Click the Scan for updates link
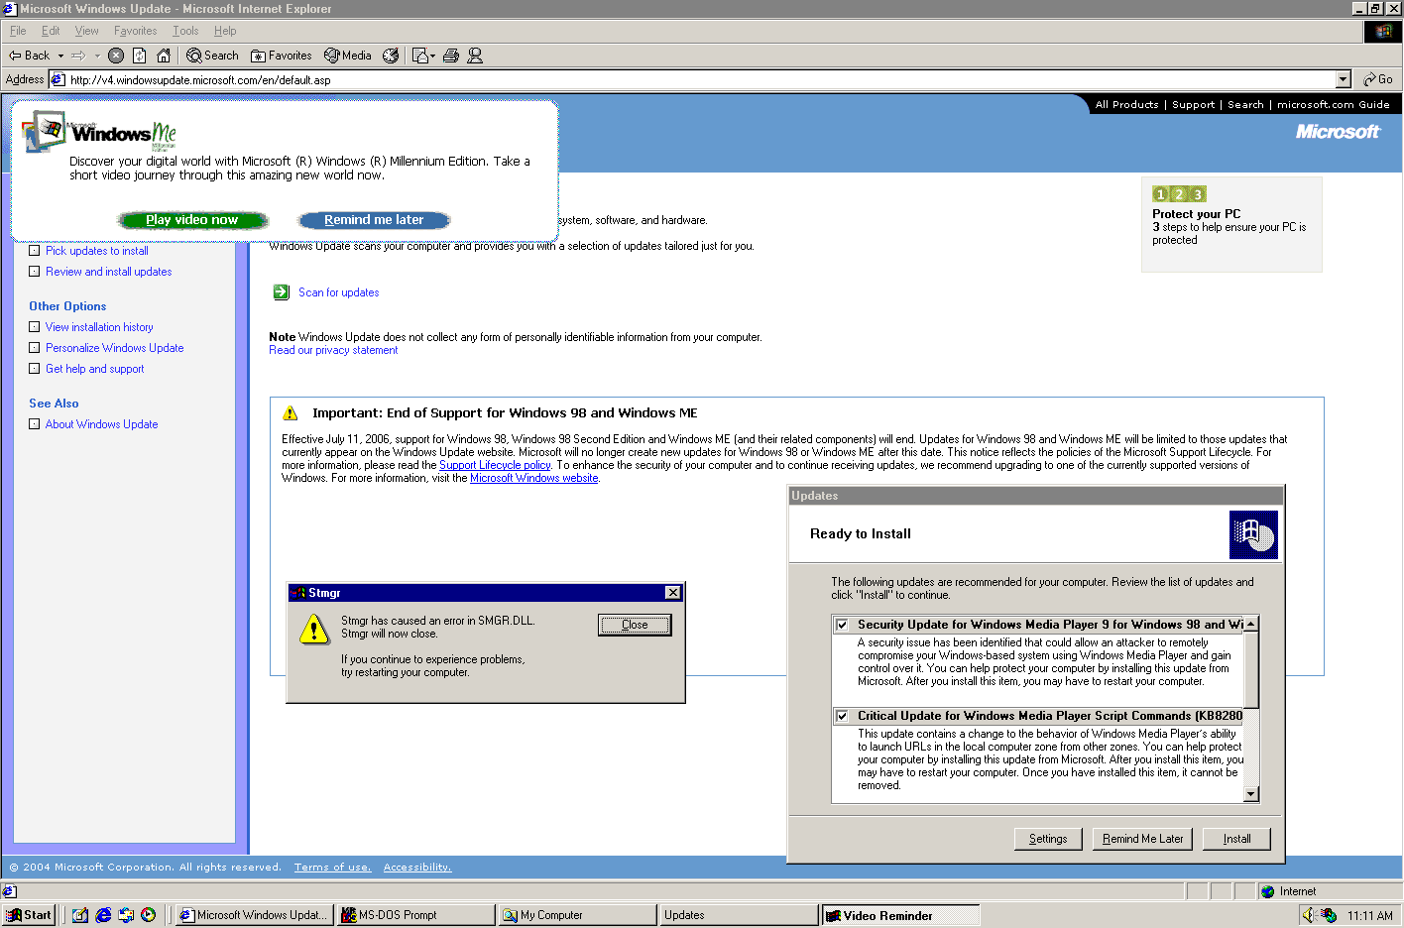Image resolution: width=1404 pixels, height=928 pixels. click(x=339, y=292)
